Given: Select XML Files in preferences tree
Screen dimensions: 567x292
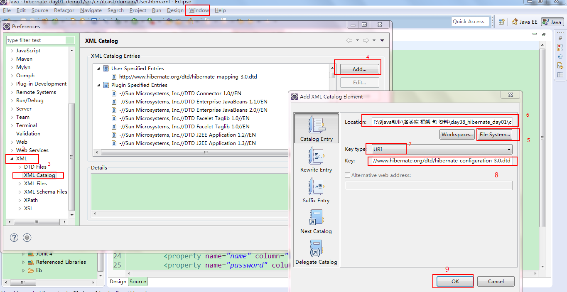Looking at the screenshot, I should point(35,184).
